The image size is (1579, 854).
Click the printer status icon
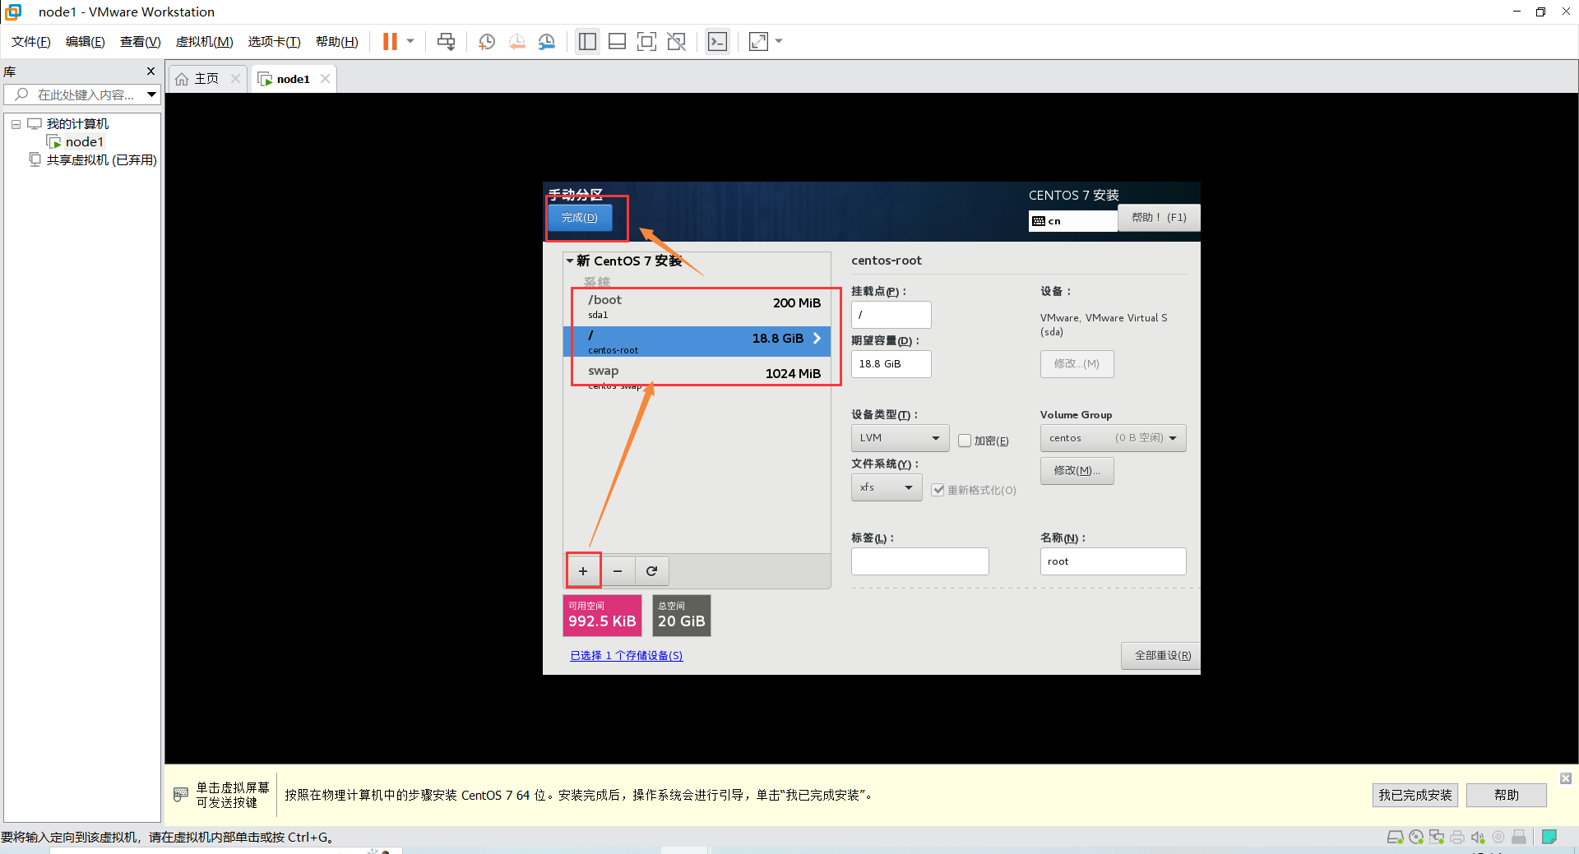[1457, 838]
